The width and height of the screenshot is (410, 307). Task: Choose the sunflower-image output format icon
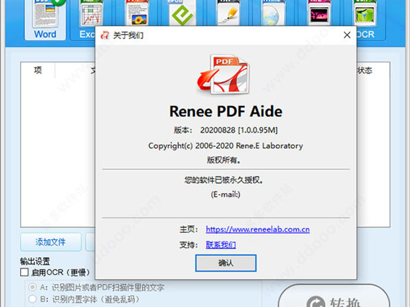point(137,13)
